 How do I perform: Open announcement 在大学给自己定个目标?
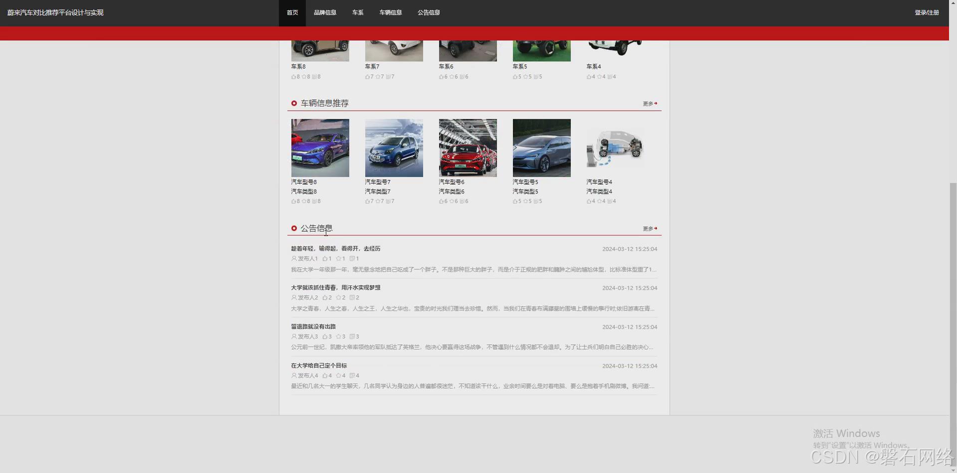tap(319, 365)
